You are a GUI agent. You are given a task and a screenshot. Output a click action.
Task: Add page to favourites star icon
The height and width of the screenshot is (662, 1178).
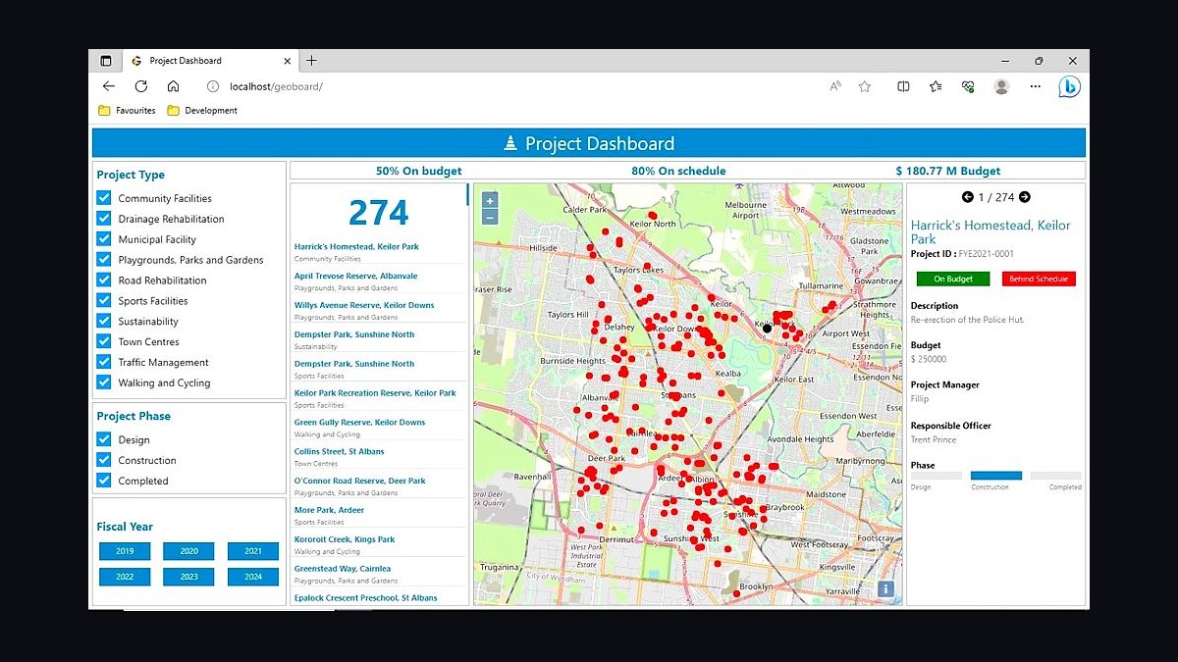(865, 86)
